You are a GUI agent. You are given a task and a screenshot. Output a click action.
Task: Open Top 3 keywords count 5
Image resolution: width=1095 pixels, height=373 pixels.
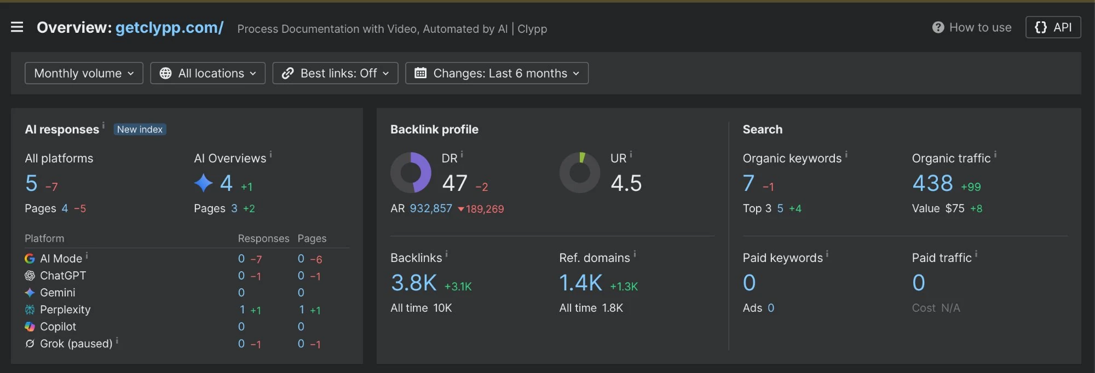780,208
